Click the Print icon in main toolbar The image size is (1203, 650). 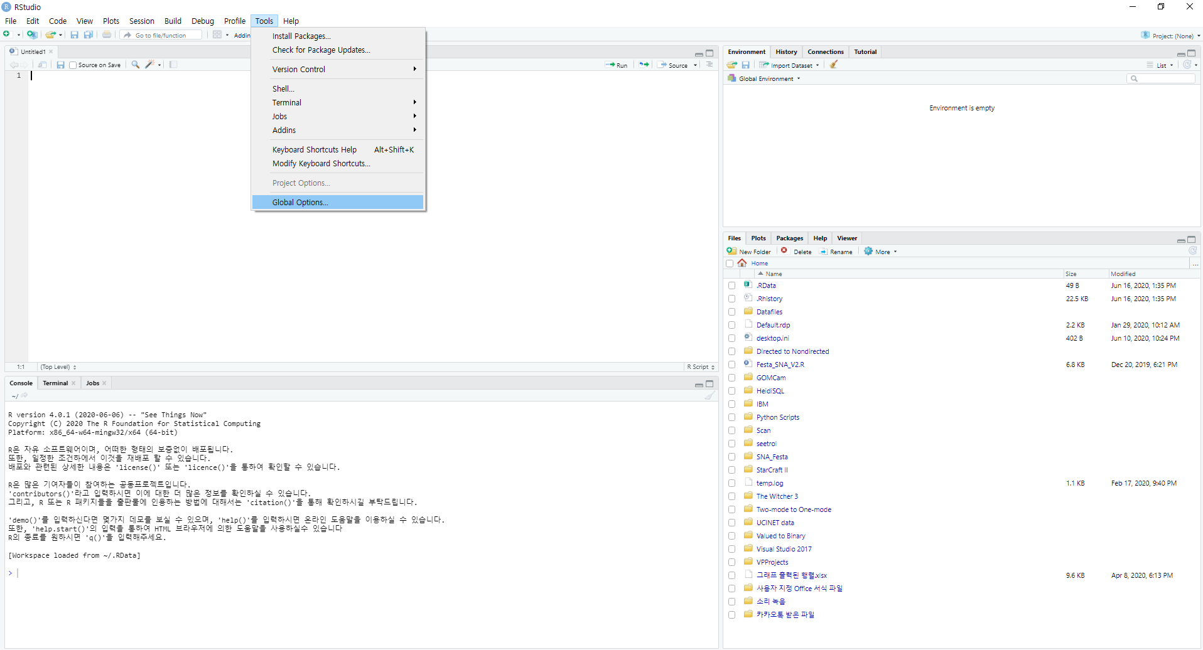[107, 35]
